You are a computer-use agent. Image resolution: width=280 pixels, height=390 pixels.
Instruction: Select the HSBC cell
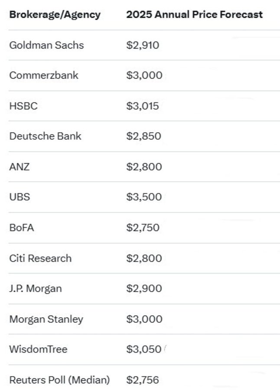pyautogui.click(x=23, y=106)
